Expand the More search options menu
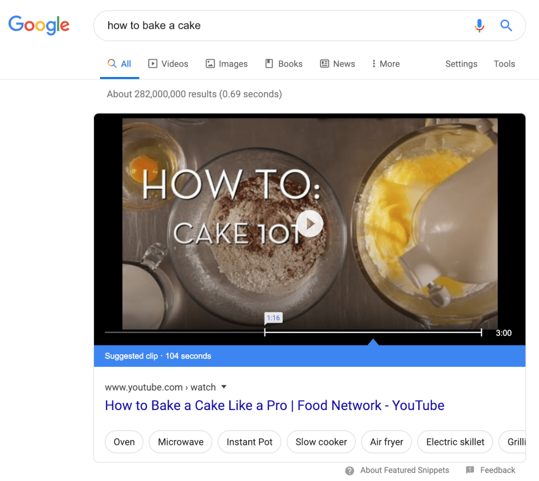This screenshot has width=539, height=481. [385, 64]
